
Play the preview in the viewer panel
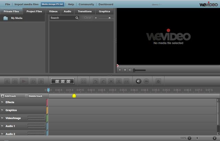pos(120,70)
